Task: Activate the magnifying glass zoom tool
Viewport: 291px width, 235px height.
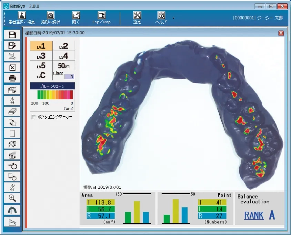Action: pos(12,198)
